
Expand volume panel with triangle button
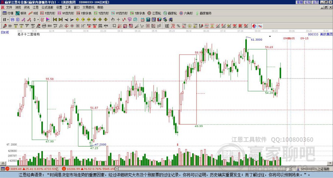[3, 163]
